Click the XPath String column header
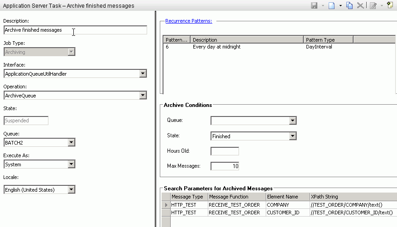The width and height of the screenshot is (397, 227). [x=354, y=197]
